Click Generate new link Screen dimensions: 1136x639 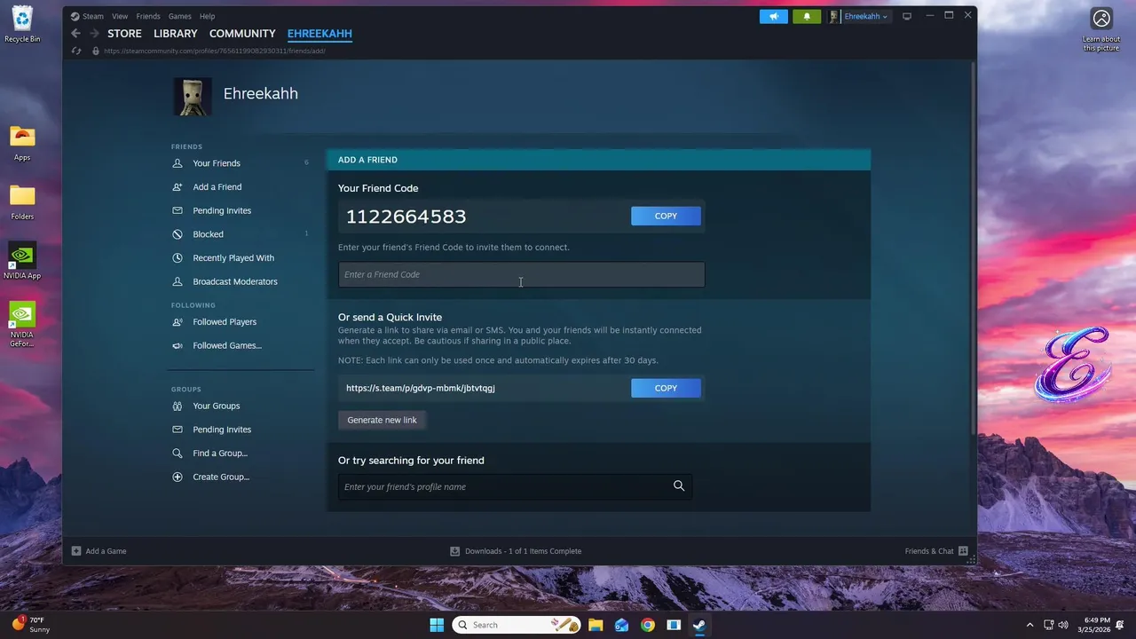pyautogui.click(x=382, y=420)
